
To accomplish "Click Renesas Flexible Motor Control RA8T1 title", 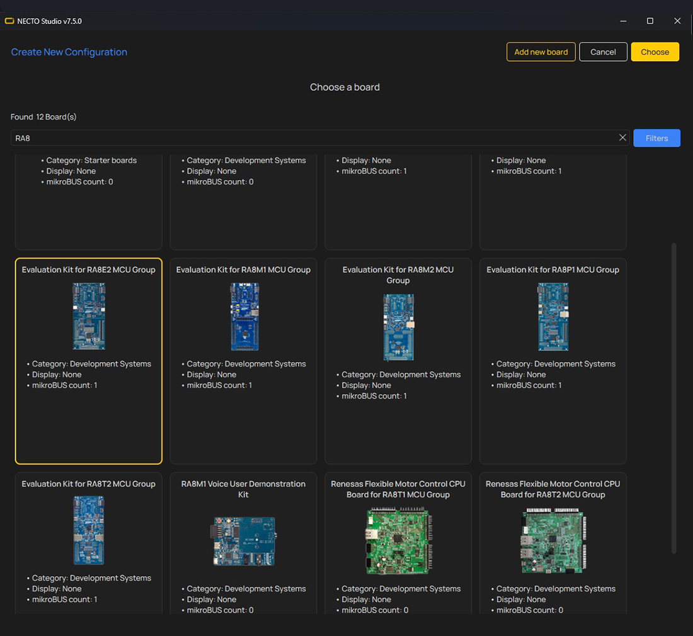I will [x=398, y=489].
